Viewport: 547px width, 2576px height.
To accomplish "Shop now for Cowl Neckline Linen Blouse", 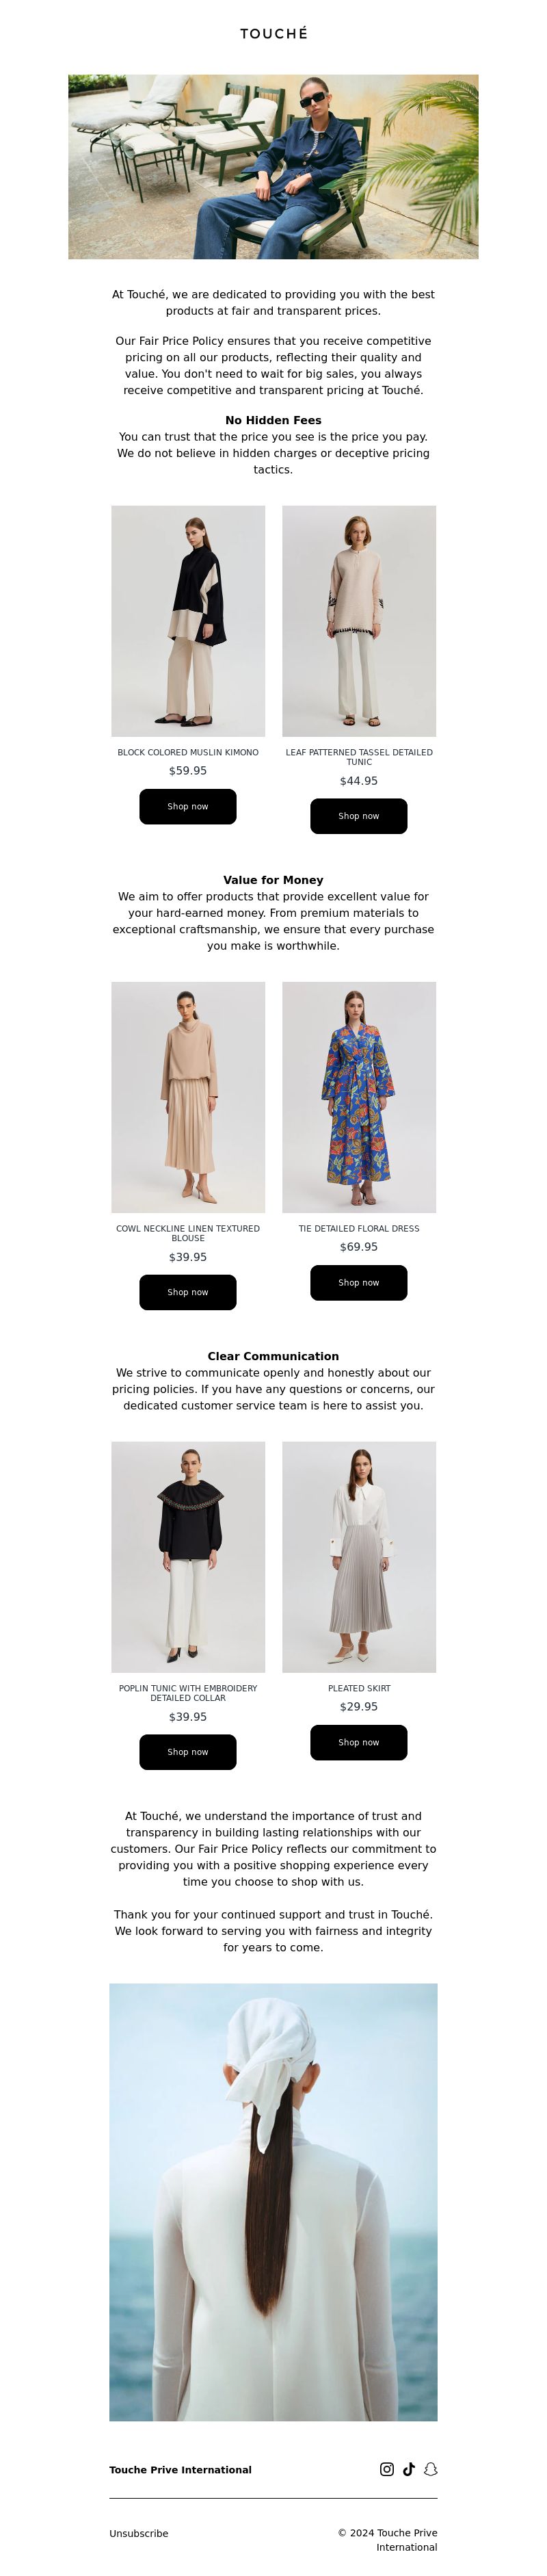I will pos(188,1292).
